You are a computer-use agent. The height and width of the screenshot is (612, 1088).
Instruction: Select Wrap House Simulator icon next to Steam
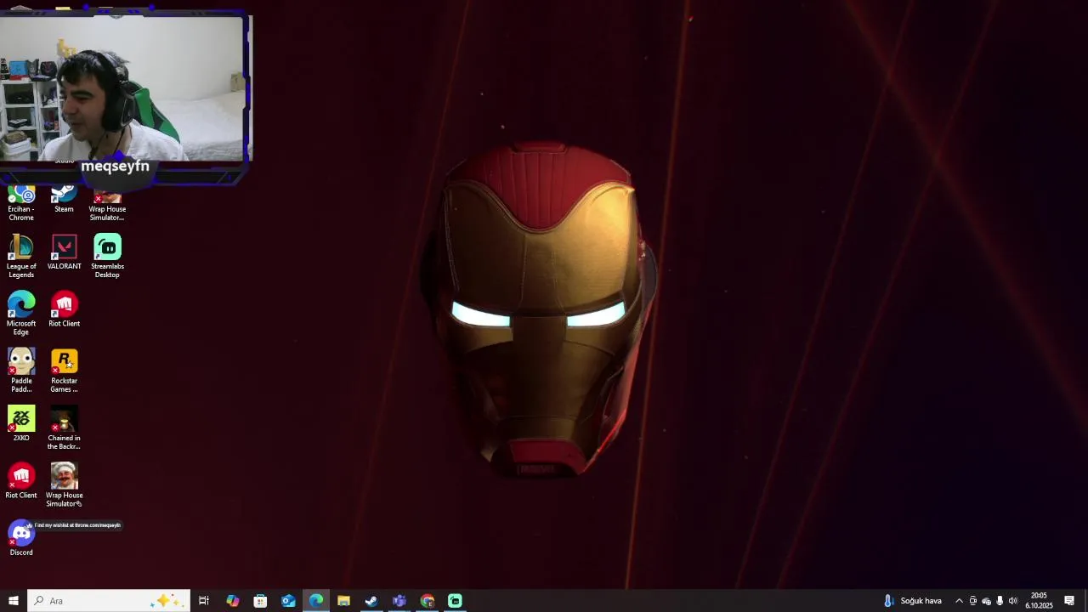coord(107,204)
